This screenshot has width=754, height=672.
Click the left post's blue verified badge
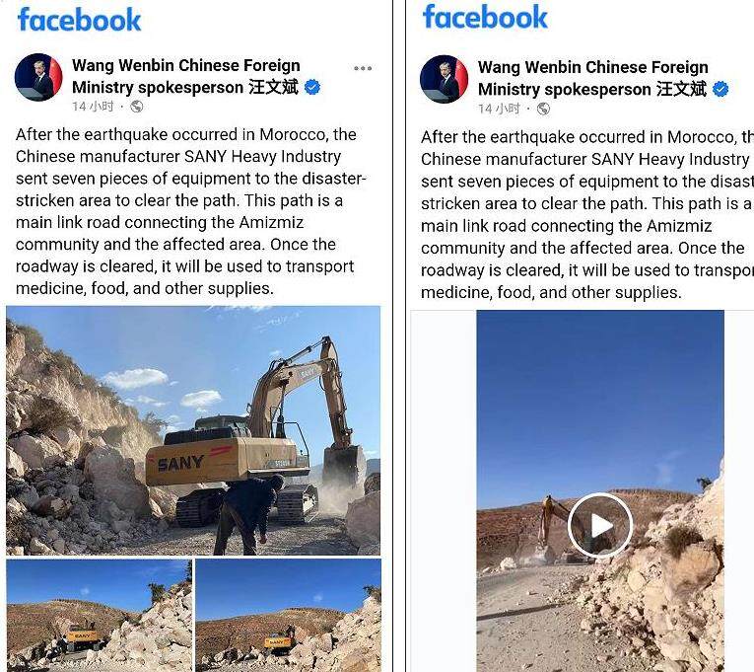[312, 87]
